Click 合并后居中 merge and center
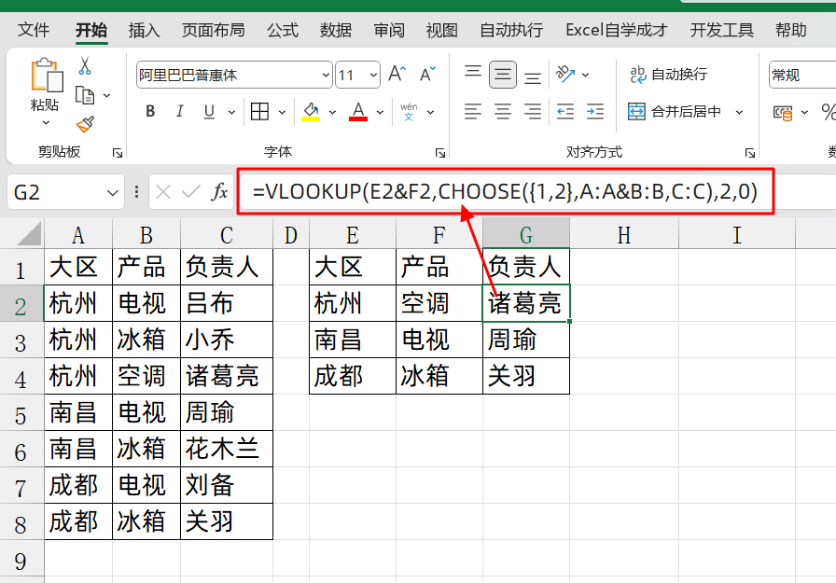Viewport: 836px width, 583px height. tap(675, 112)
